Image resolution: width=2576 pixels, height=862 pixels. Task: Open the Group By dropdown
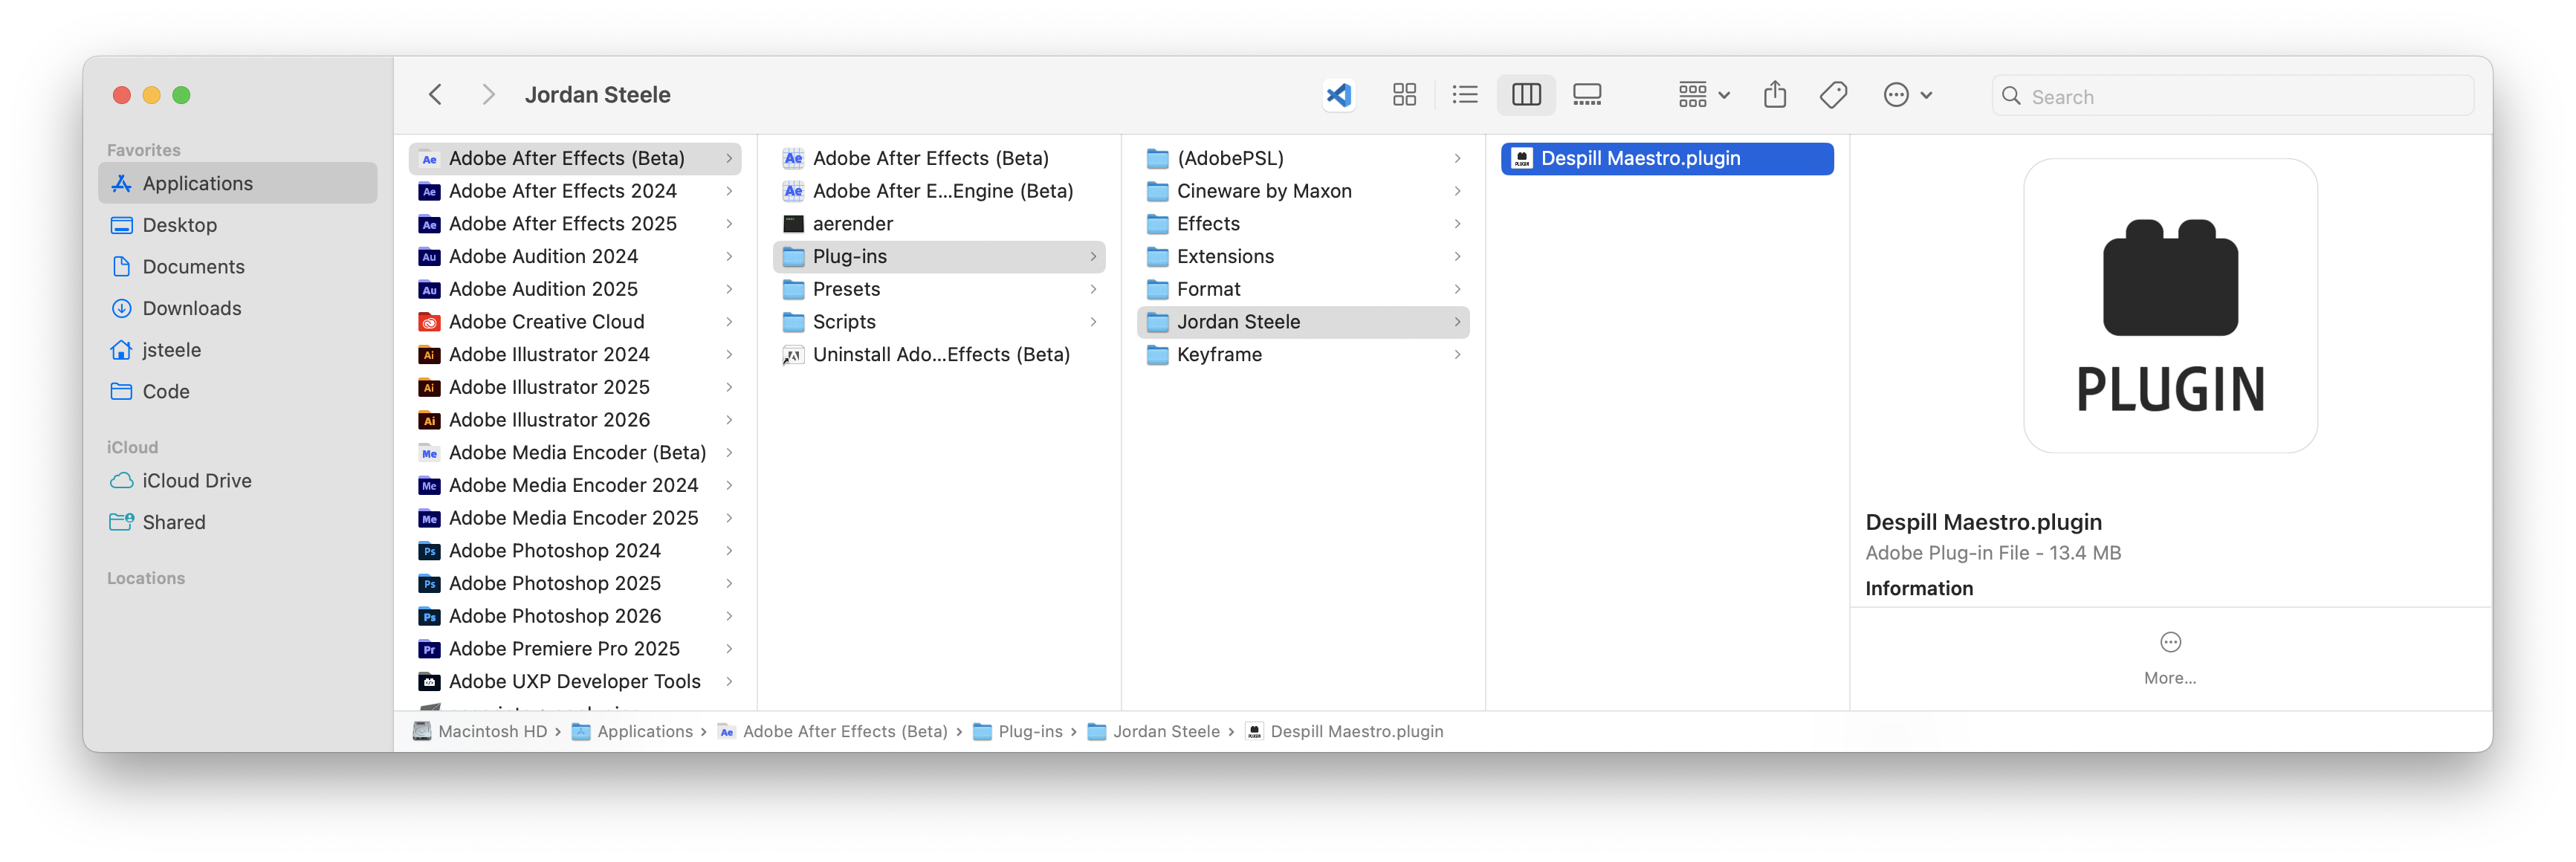1703,95
